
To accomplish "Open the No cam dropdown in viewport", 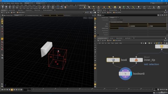I will click(x=91, y=18).
